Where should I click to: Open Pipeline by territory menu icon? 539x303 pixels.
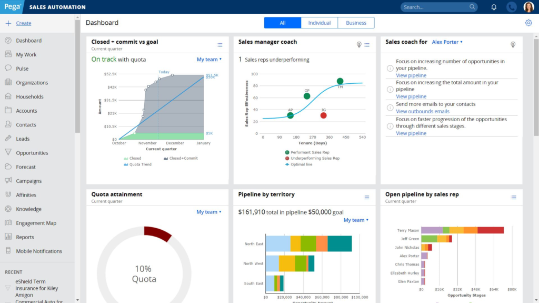pos(366,197)
